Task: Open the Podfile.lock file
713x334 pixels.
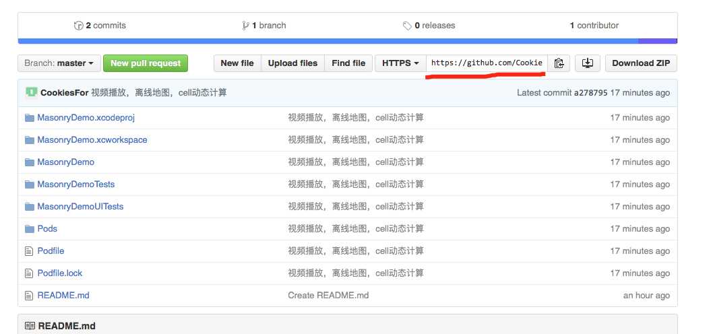Action: click(60, 273)
